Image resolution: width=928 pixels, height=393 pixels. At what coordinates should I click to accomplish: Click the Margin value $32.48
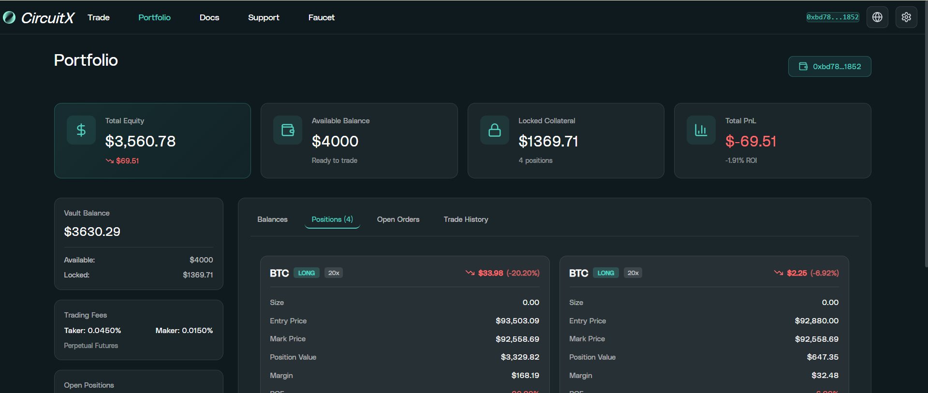point(825,376)
